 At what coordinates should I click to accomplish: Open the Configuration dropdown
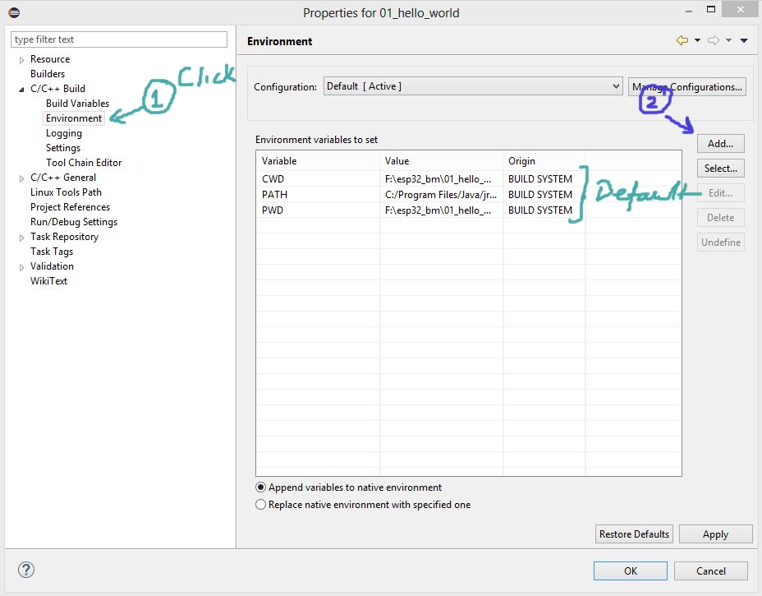[473, 86]
